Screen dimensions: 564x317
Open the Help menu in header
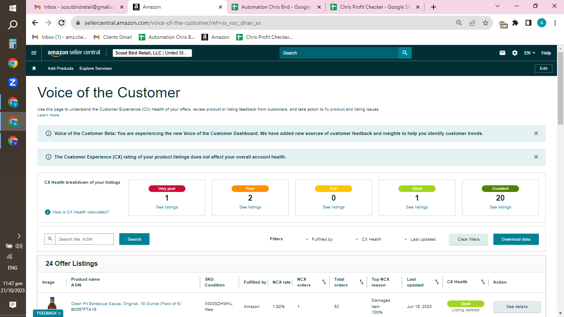pos(546,53)
